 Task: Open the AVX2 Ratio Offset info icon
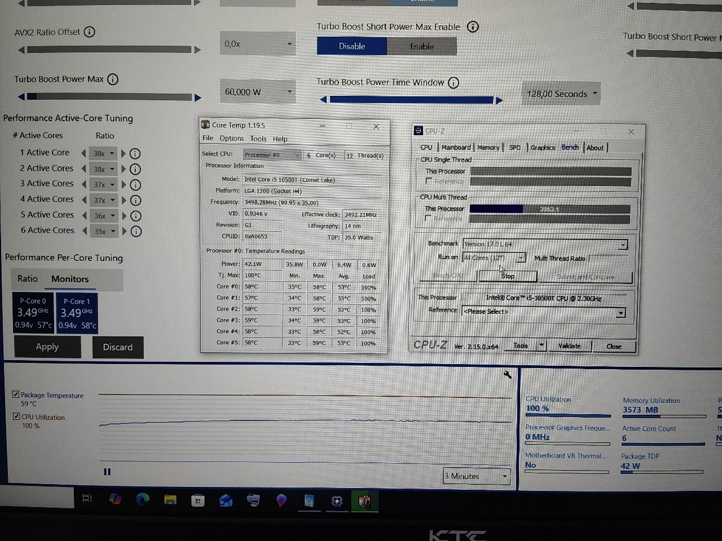coord(89,32)
